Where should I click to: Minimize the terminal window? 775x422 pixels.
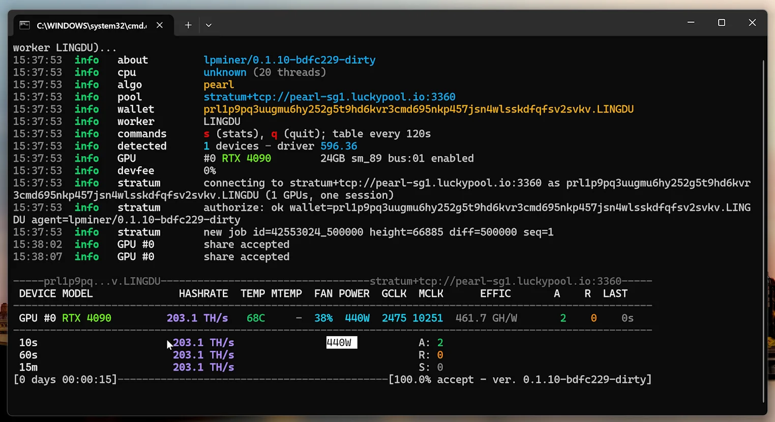click(x=691, y=22)
